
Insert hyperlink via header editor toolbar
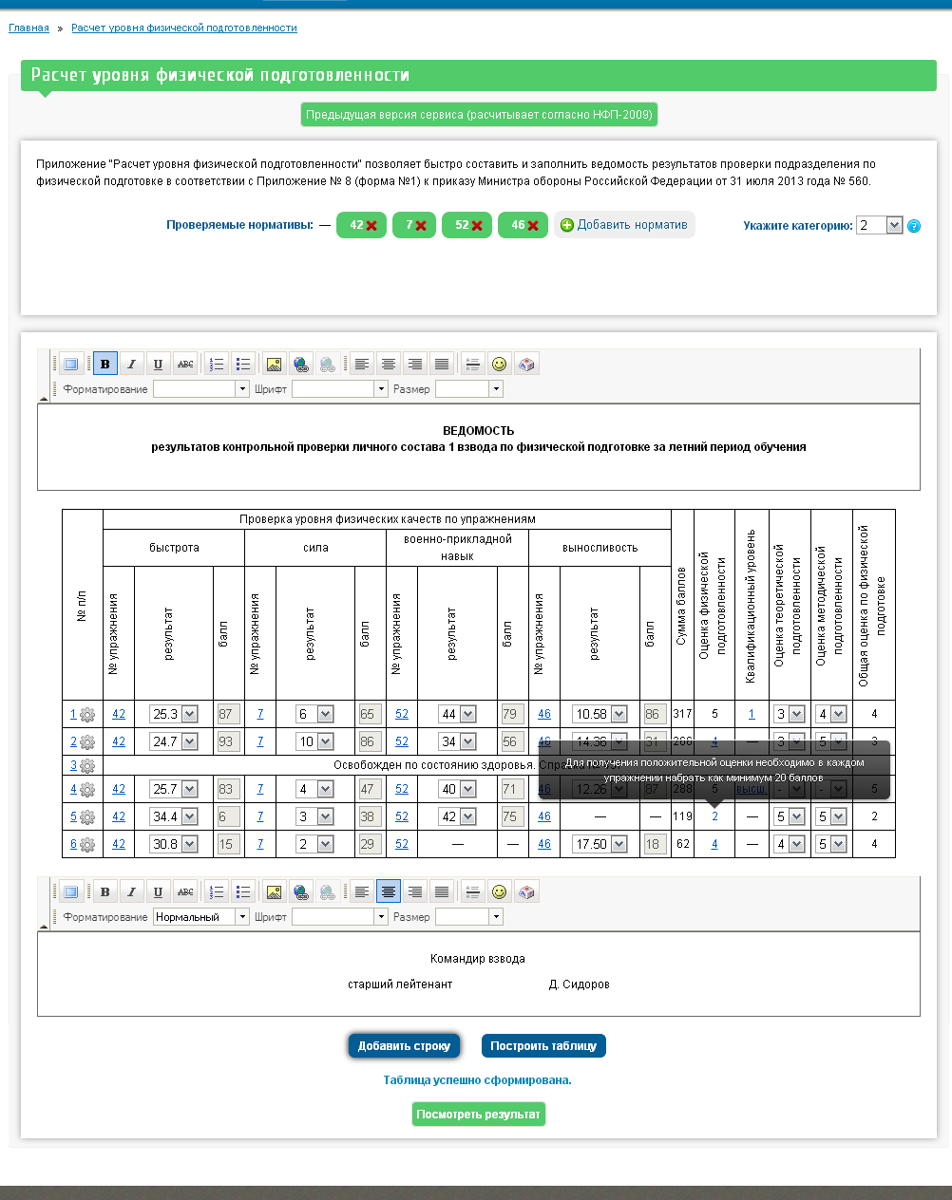301,364
